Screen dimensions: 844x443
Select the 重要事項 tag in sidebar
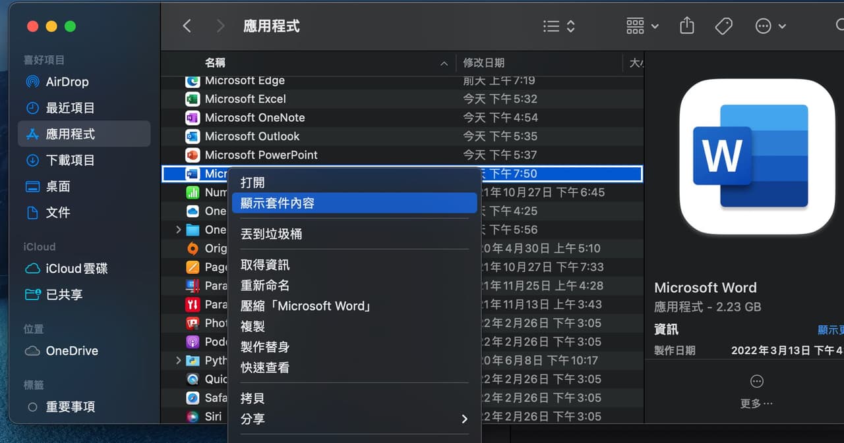[84, 407]
